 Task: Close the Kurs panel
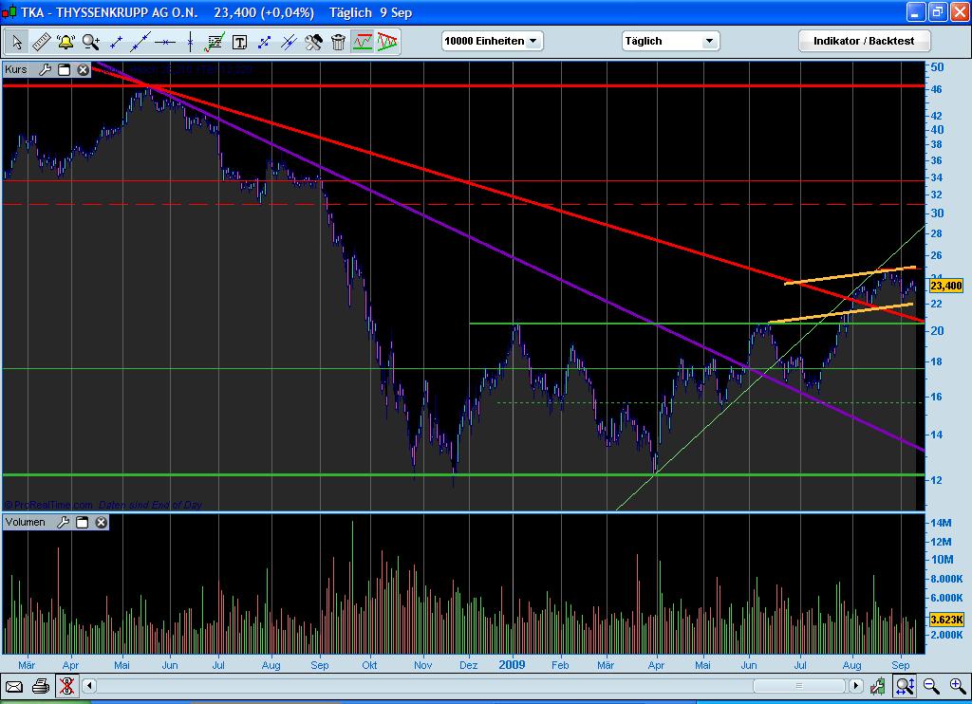coord(83,69)
